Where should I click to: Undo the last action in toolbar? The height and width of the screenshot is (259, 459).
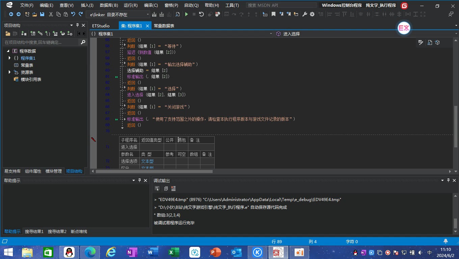point(73,14)
